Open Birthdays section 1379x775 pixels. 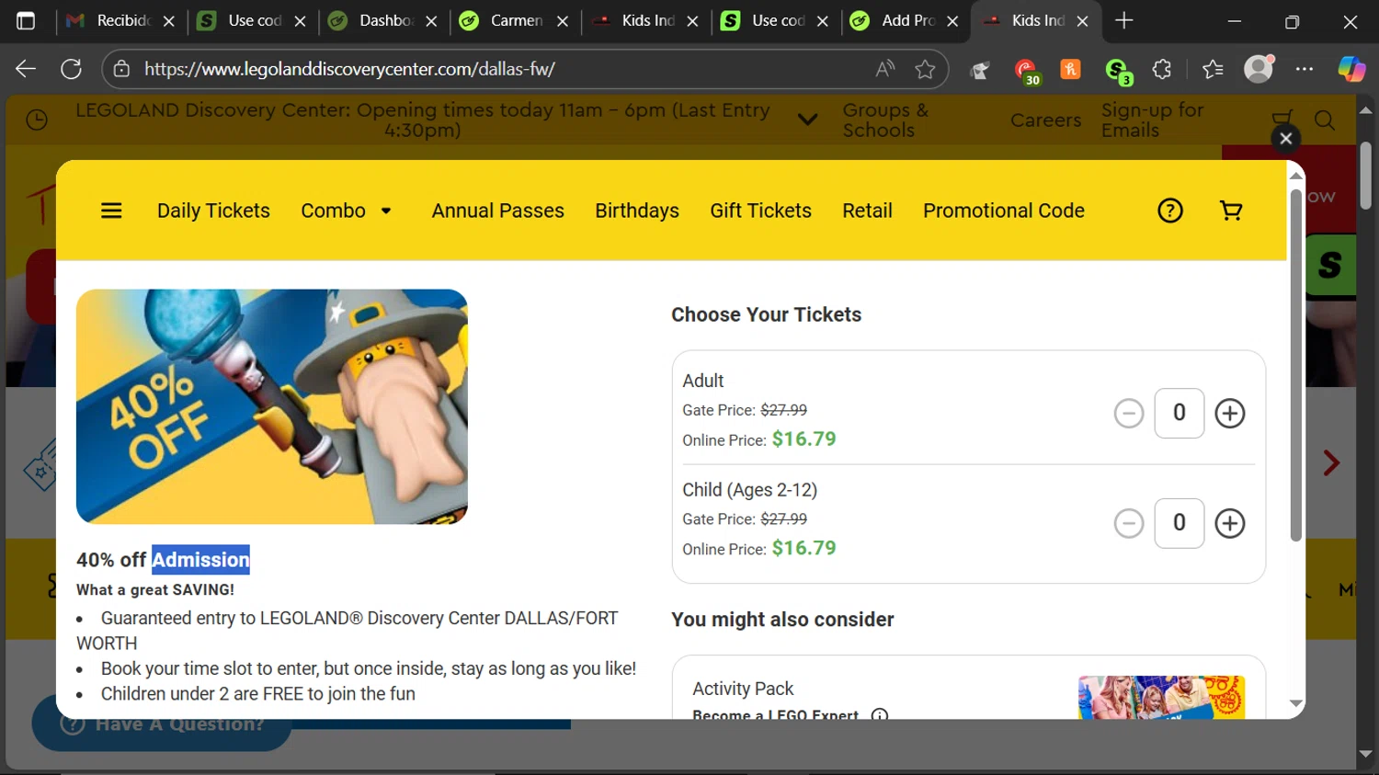click(x=637, y=211)
